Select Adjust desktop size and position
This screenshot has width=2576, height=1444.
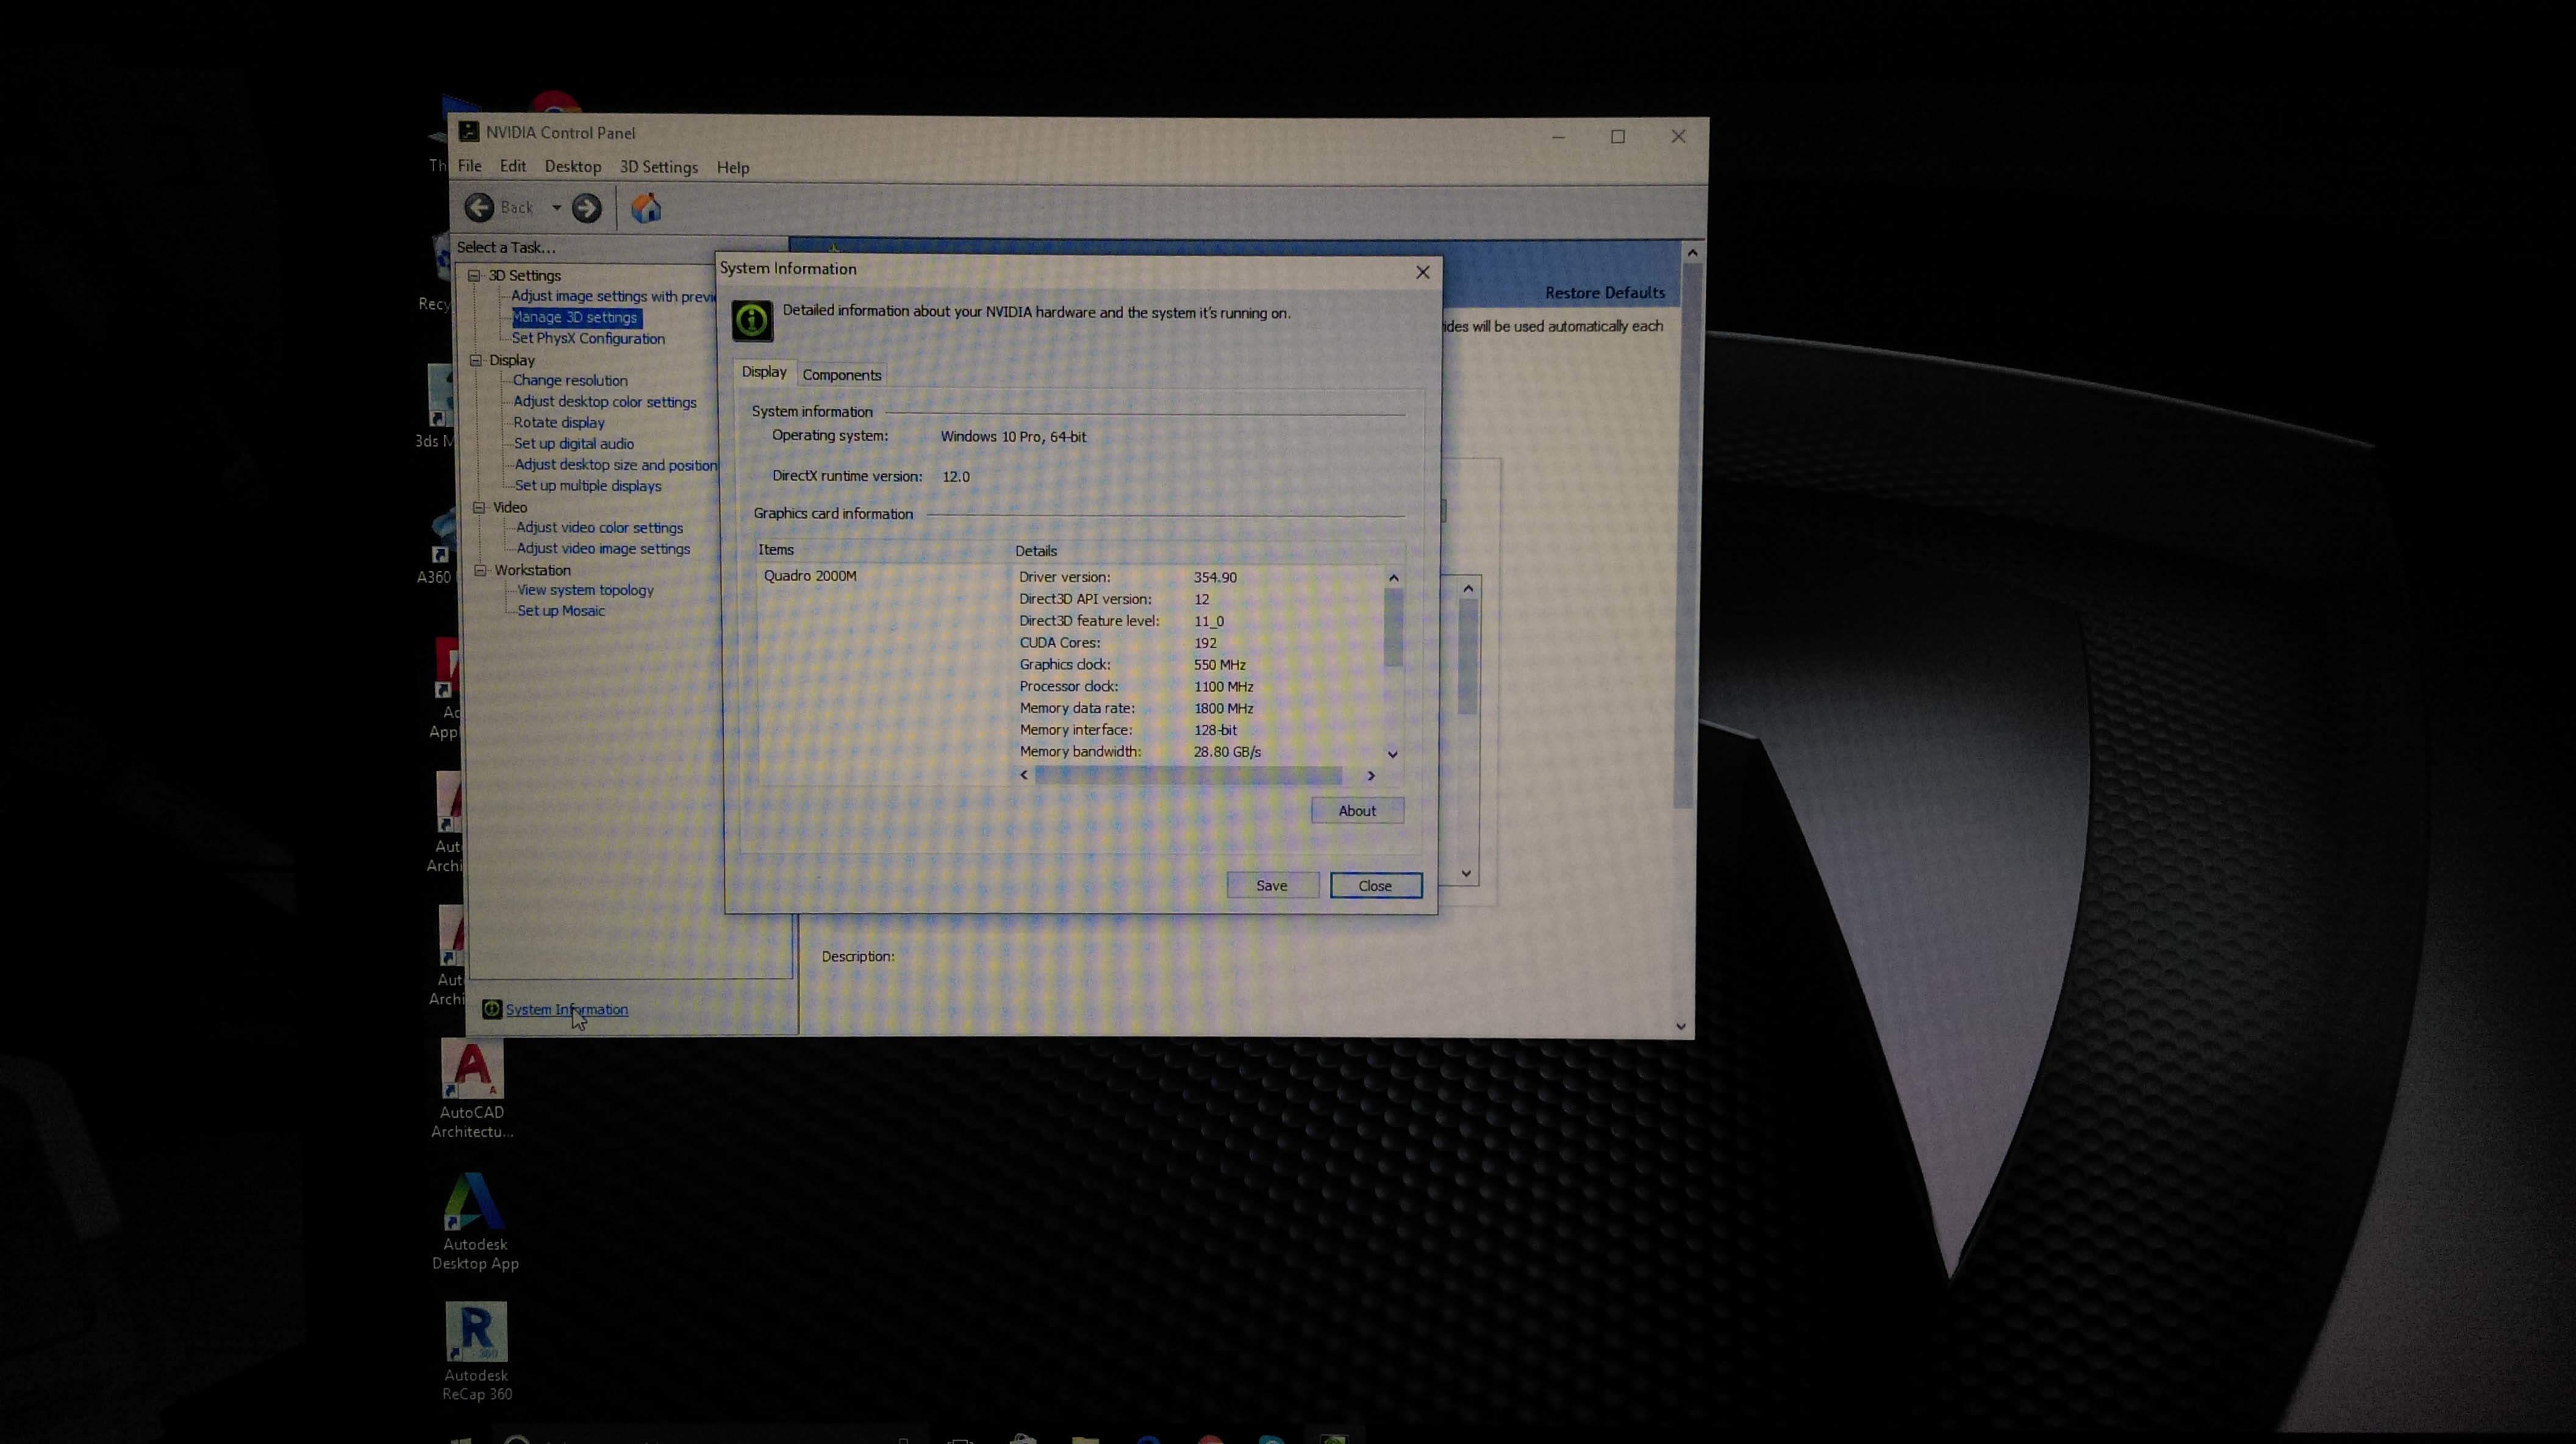(616, 464)
